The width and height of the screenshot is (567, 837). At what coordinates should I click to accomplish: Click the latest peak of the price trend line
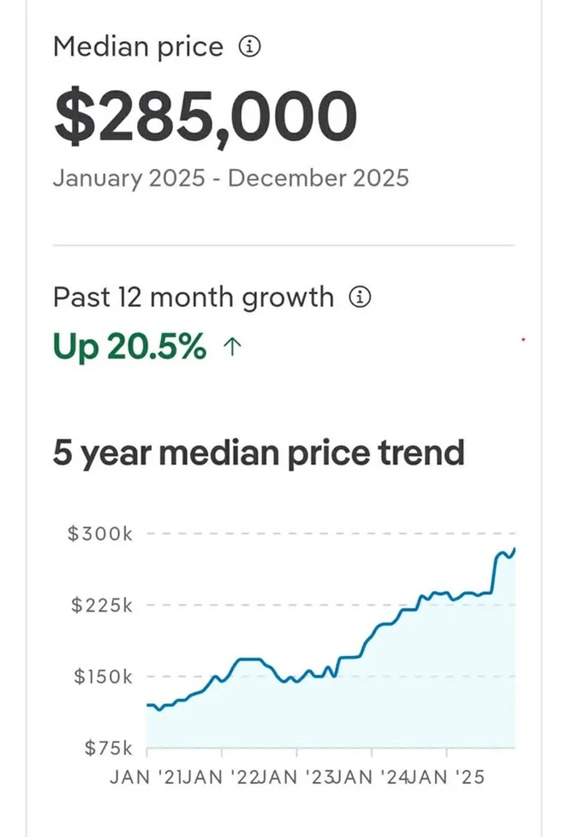(x=514, y=549)
